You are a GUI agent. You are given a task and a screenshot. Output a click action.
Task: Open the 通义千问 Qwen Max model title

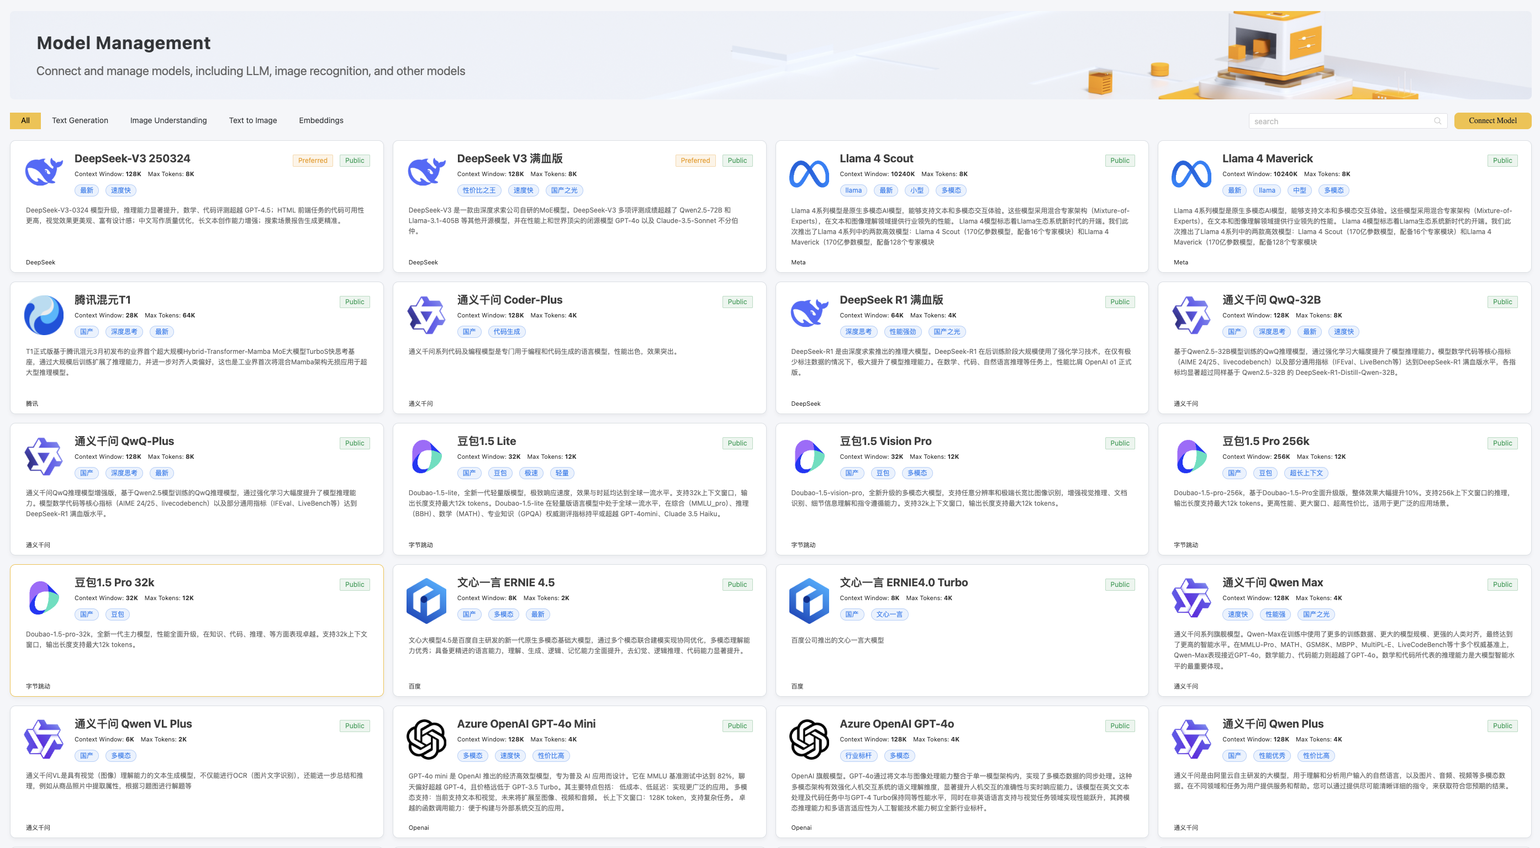[1272, 582]
